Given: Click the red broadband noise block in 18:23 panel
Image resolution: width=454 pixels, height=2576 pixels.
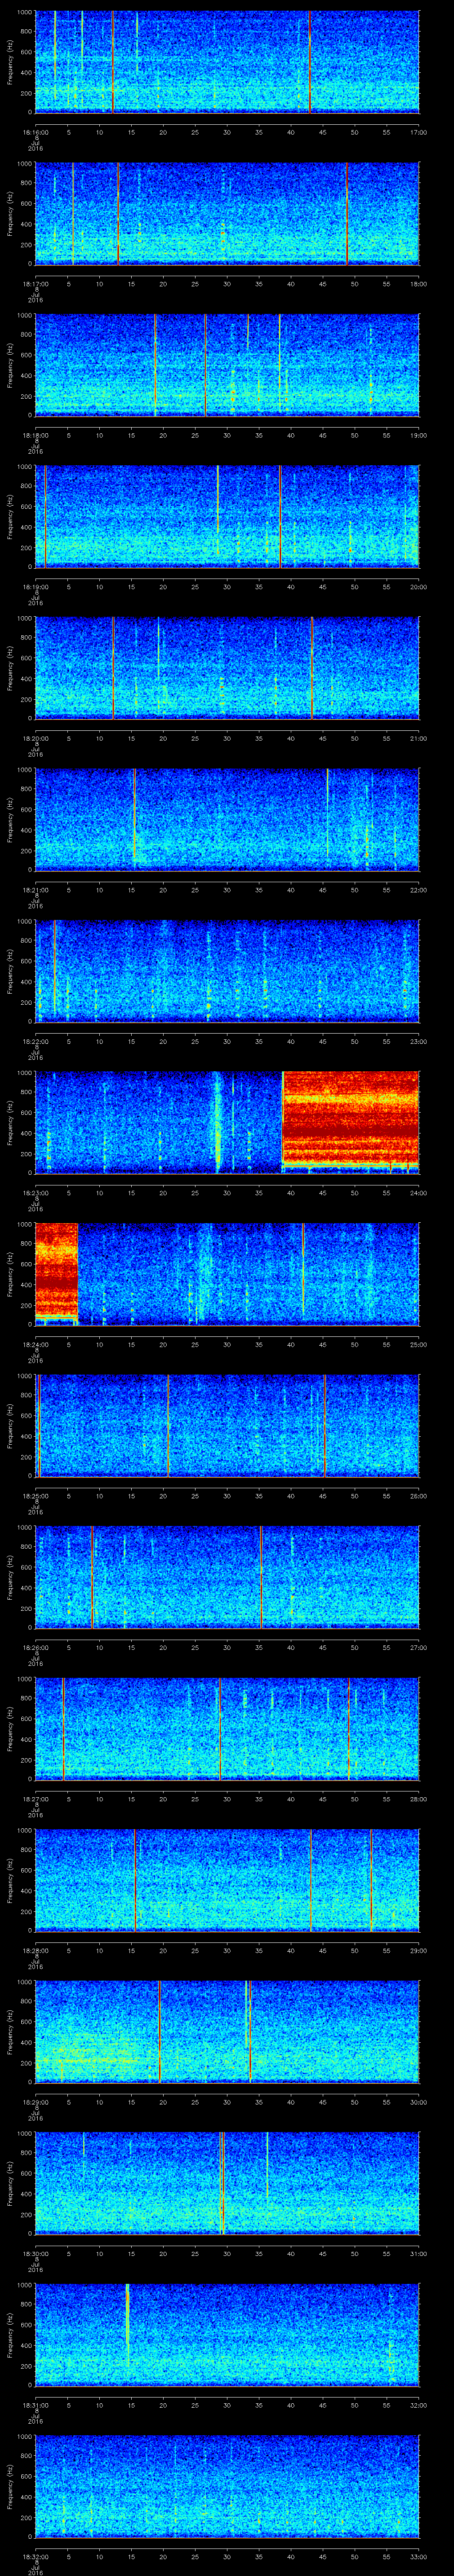Looking at the screenshot, I should [350, 1120].
